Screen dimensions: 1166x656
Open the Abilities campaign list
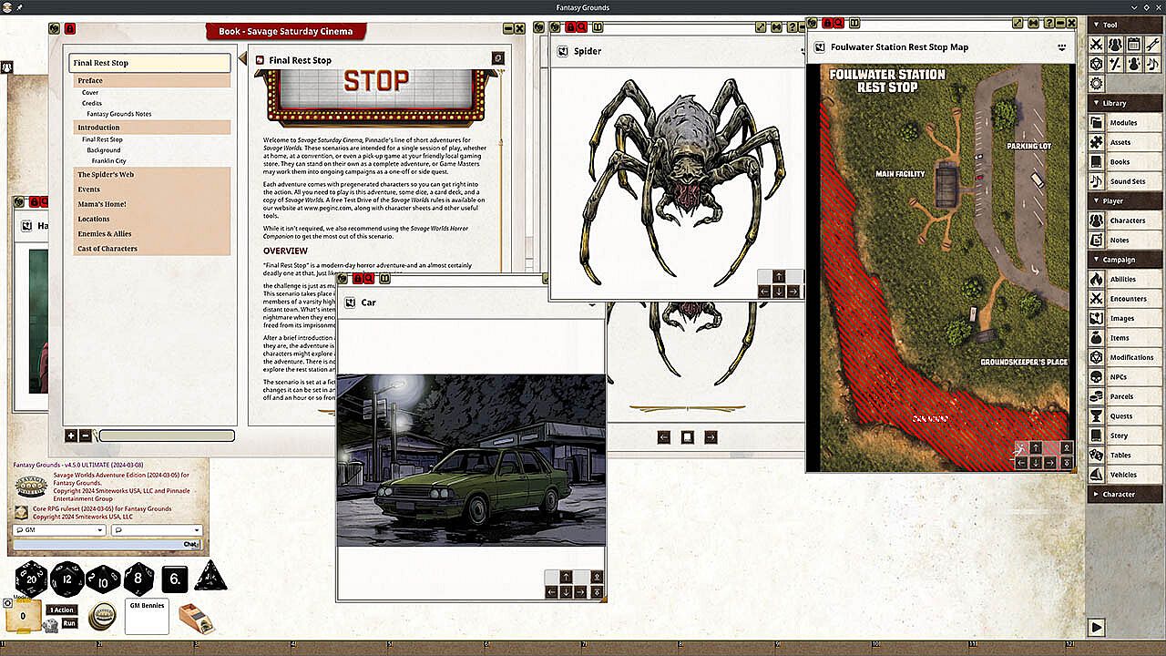click(1125, 280)
